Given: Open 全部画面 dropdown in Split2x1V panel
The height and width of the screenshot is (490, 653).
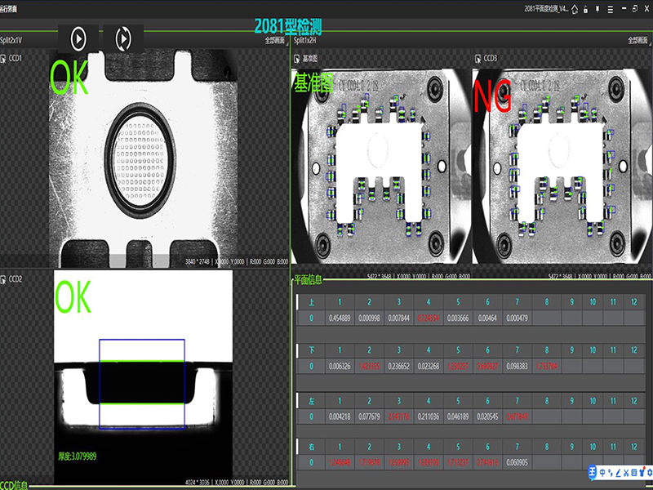Looking at the screenshot, I should point(276,39).
